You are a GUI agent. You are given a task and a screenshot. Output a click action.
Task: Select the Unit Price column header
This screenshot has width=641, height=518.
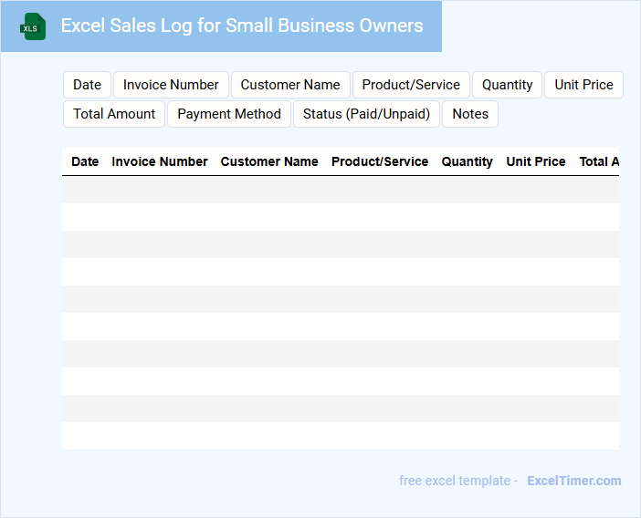click(536, 161)
